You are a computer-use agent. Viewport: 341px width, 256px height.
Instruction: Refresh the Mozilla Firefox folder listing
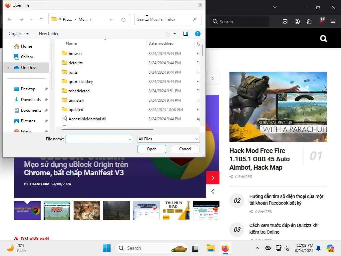click(x=124, y=20)
